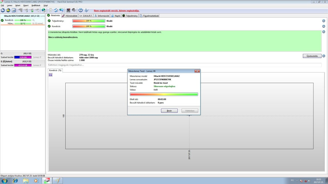Click the monitor configuration toolbar icon
Viewport: 328px width, 184px height.
click(x=68, y=10)
